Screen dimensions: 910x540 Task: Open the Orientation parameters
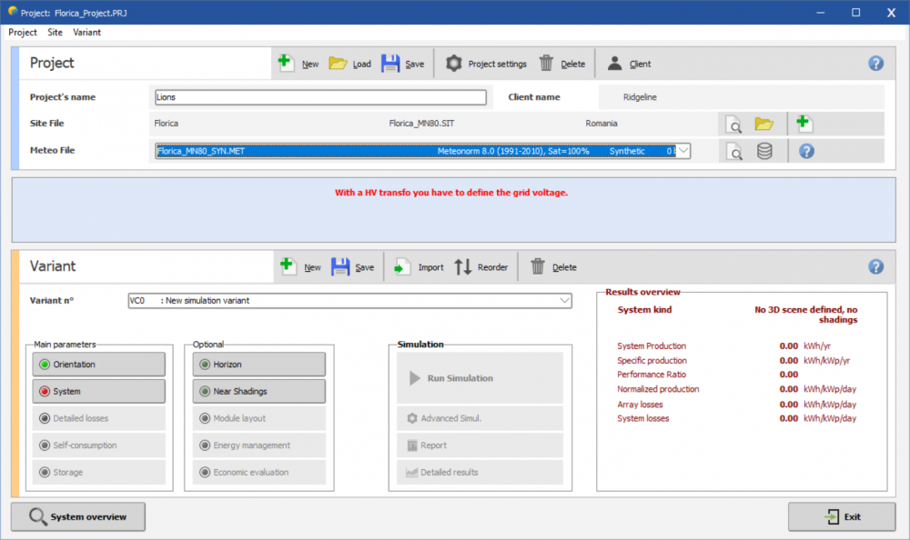99,365
